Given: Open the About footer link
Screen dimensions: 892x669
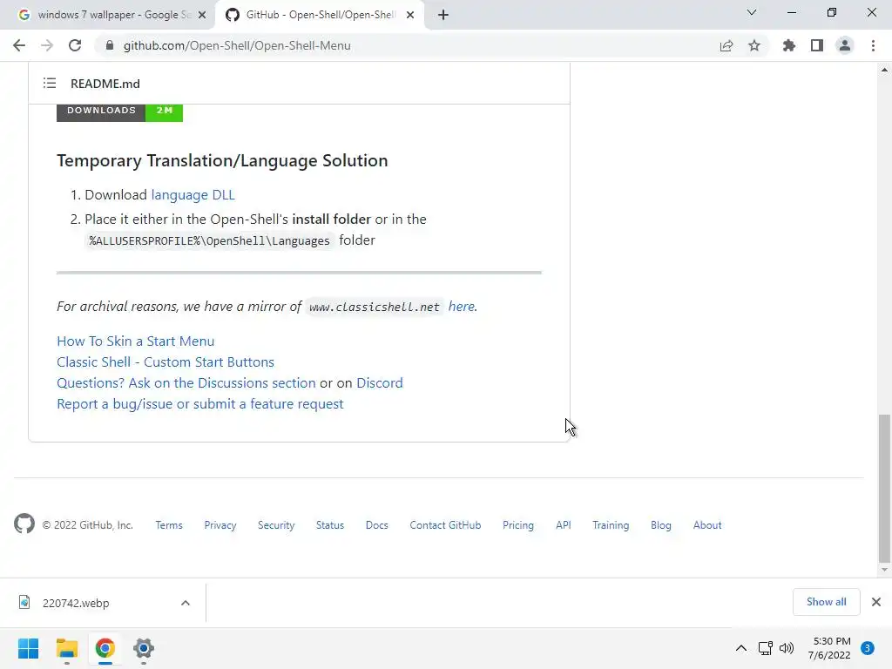Looking at the screenshot, I should pos(707,525).
